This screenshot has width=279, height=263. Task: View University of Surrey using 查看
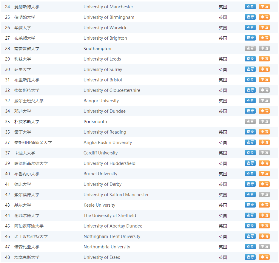tap(250, 69)
